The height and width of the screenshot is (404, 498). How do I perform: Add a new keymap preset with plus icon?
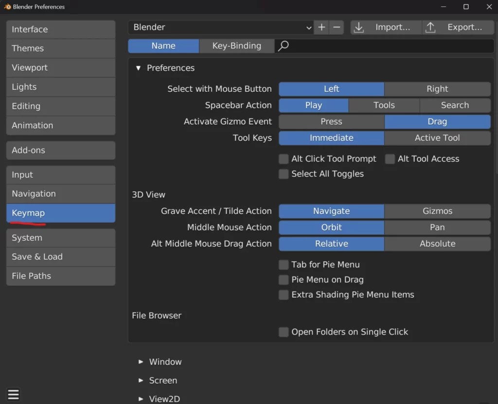[321, 27]
